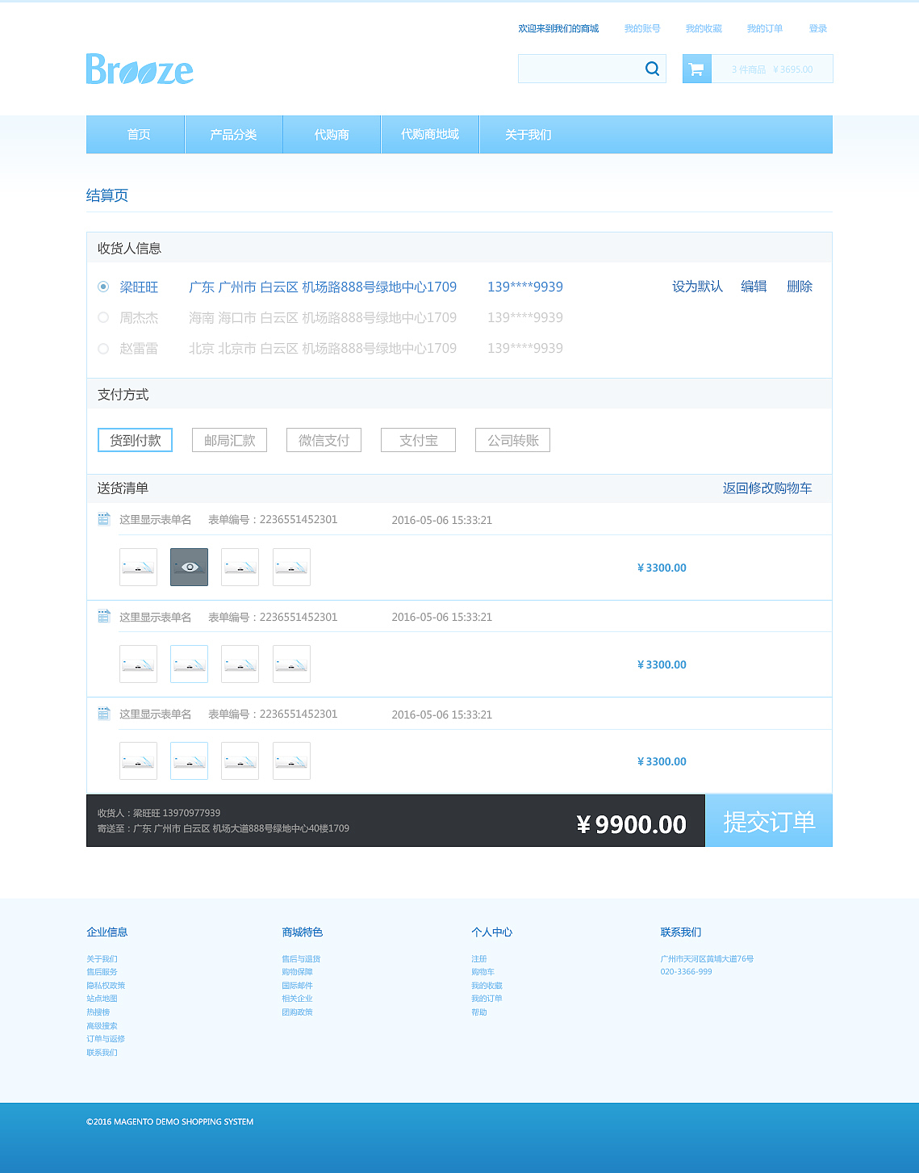This screenshot has height=1173, width=919.
Task: Click footer link 售后服务
Action: pyautogui.click(x=102, y=972)
